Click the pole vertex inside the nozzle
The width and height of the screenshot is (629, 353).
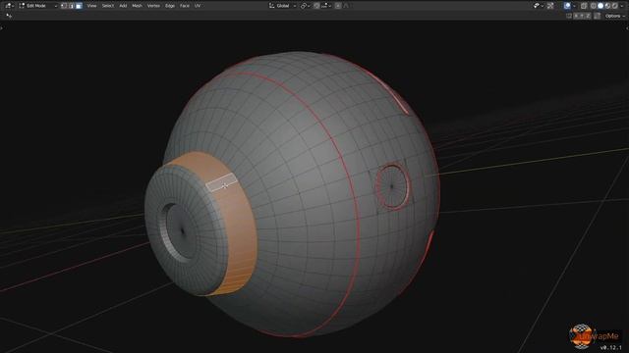[183, 231]
